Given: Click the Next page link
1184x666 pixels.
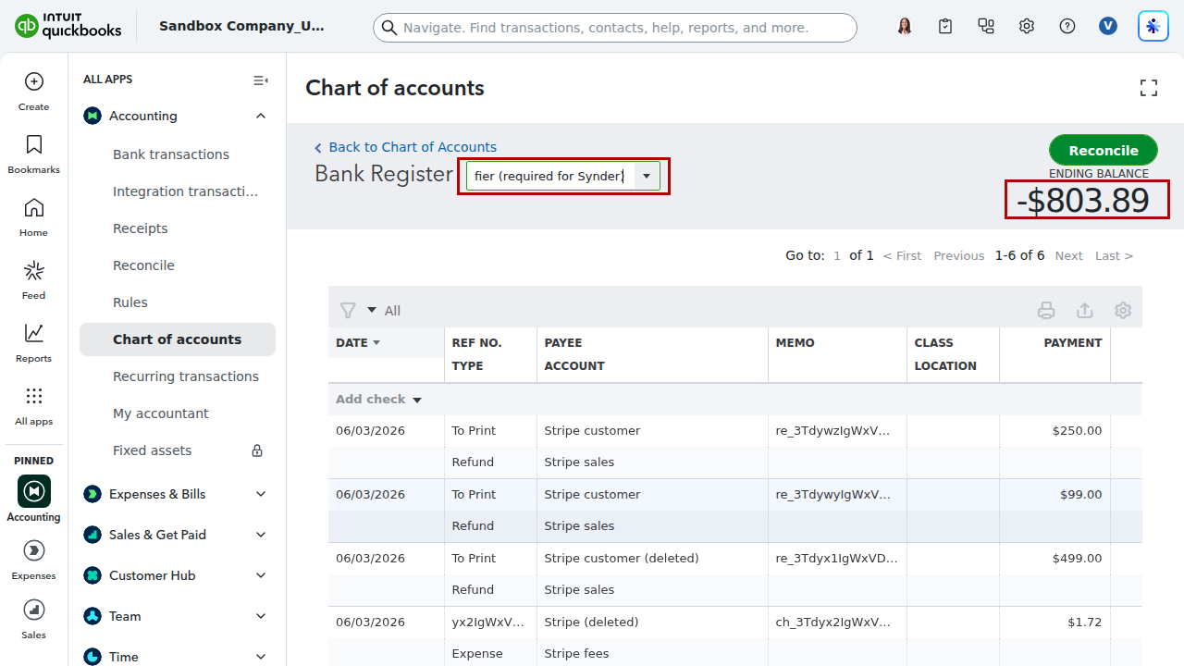Looking at the screenshot, I should point(1068,256).
